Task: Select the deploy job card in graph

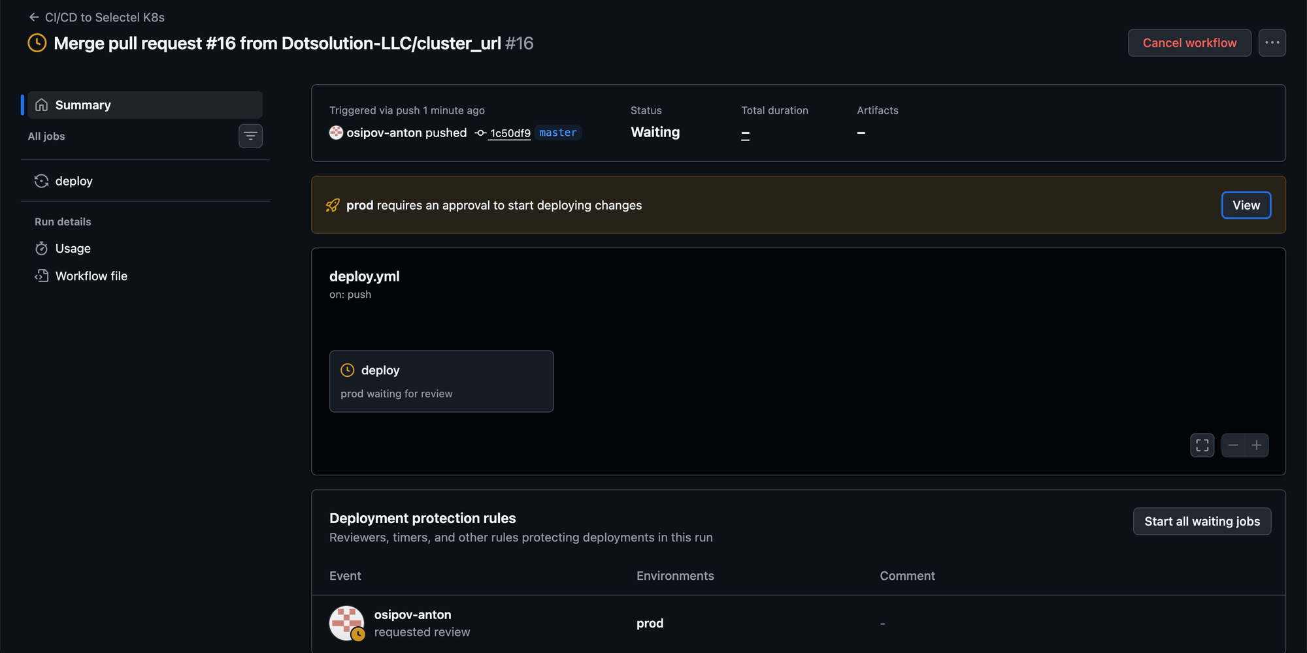Action: (x=441, y=381)
